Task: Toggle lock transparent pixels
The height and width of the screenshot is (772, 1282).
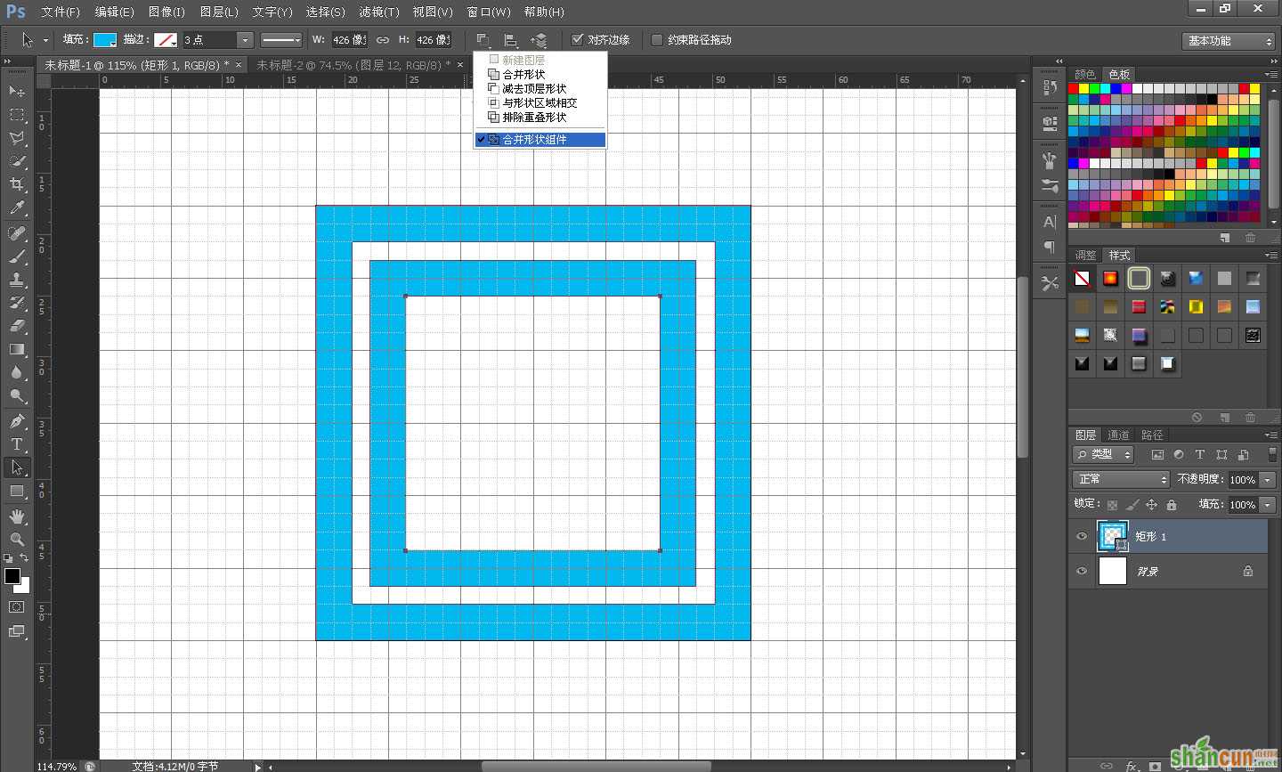Action: (1113, 505)
